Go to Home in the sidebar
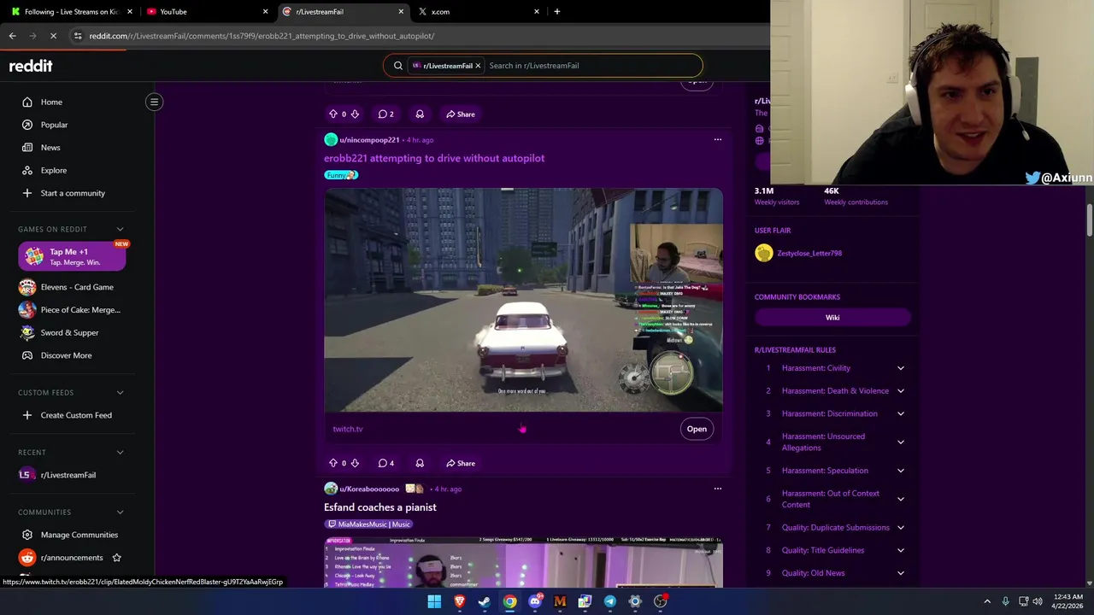The width and height of the screenshot is (1094, 615). click(51, 102)
